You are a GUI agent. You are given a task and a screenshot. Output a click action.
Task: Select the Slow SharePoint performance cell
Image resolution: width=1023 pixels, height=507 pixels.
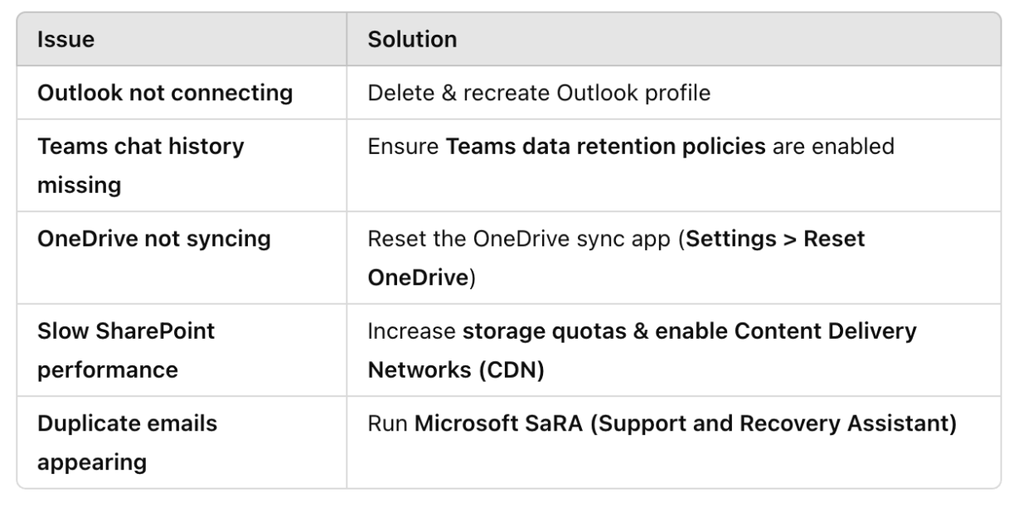pos(181,350)
